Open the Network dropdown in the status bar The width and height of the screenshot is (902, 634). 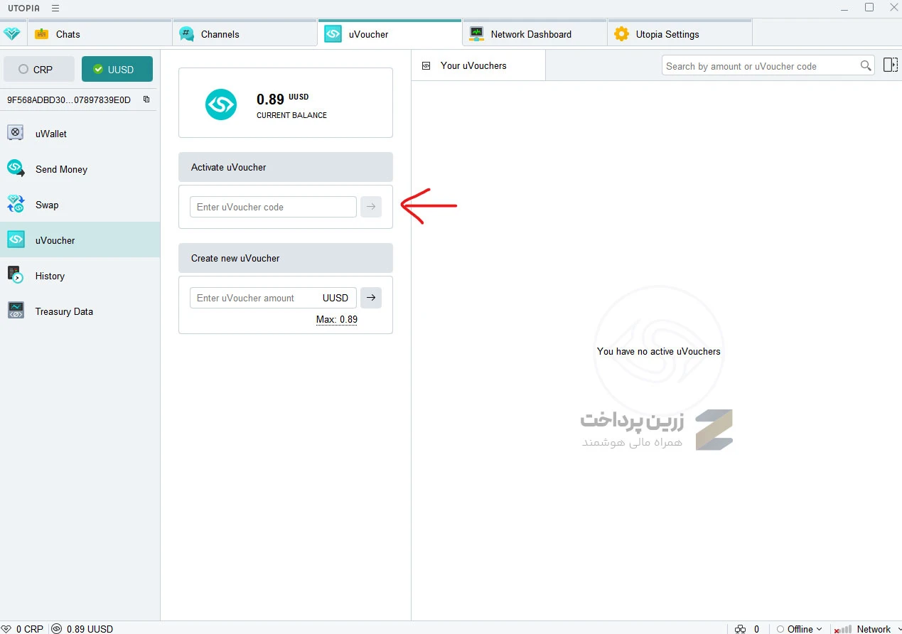(876, 629)
